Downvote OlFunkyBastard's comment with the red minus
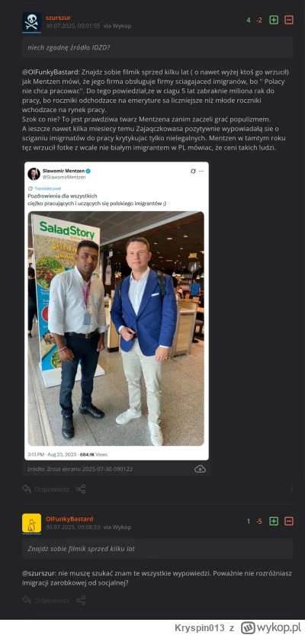 click(289, 521)
